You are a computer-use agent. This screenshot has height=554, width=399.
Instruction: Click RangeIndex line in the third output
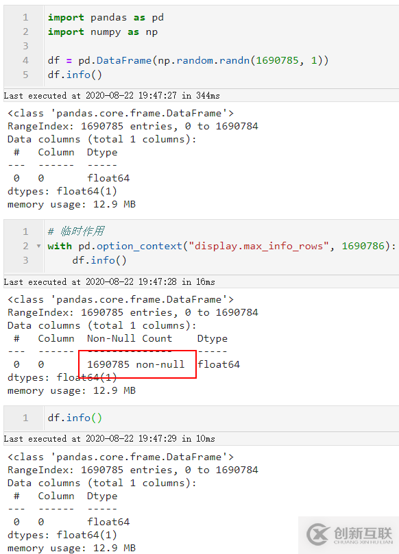pyautogui.click(x=132, y=470)
